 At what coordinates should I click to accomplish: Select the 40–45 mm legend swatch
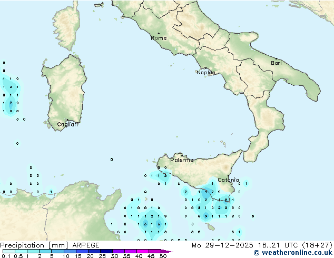pos(143,251)
